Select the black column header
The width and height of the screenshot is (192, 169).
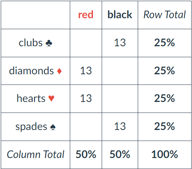click(120, 15)
